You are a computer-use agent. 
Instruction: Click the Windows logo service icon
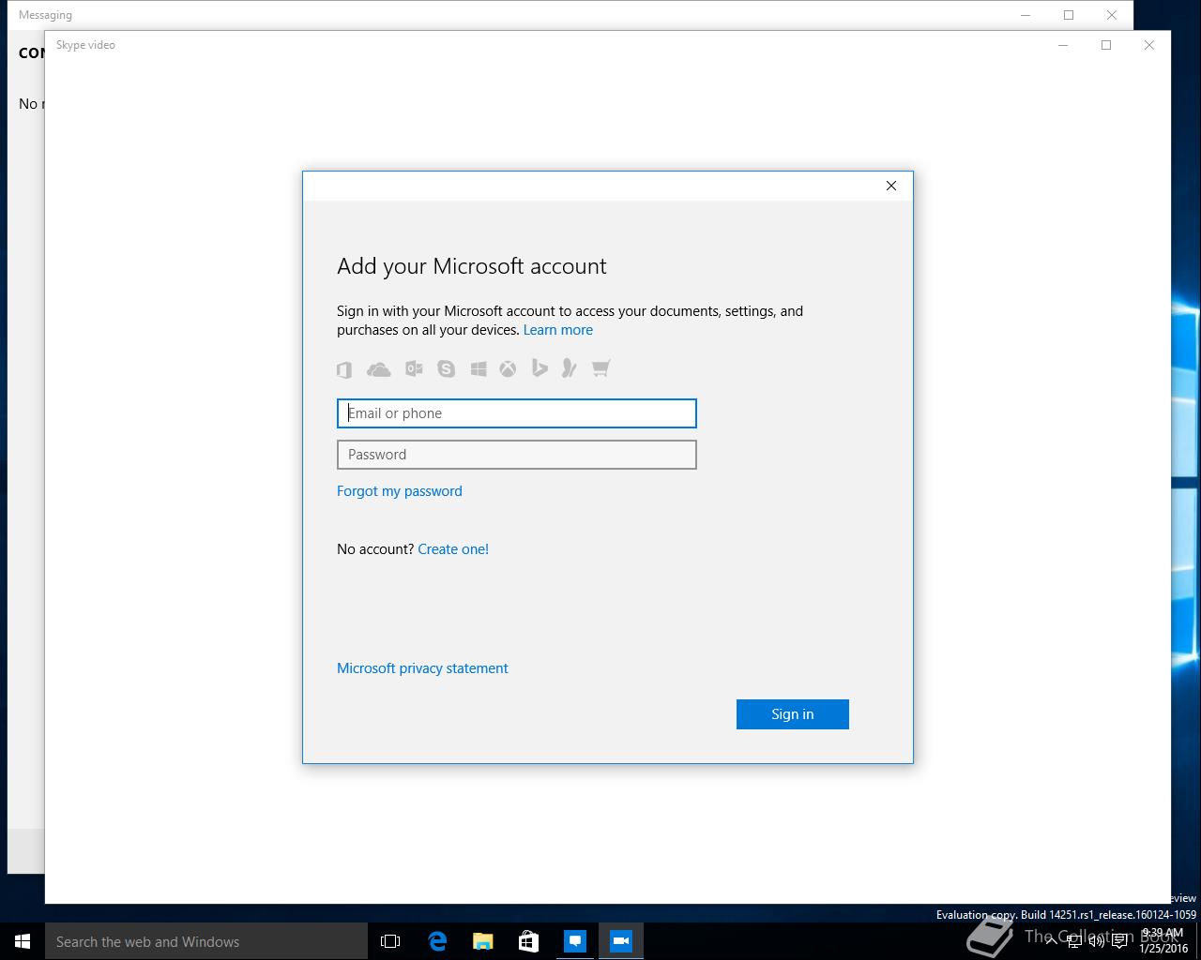[479, 368]
